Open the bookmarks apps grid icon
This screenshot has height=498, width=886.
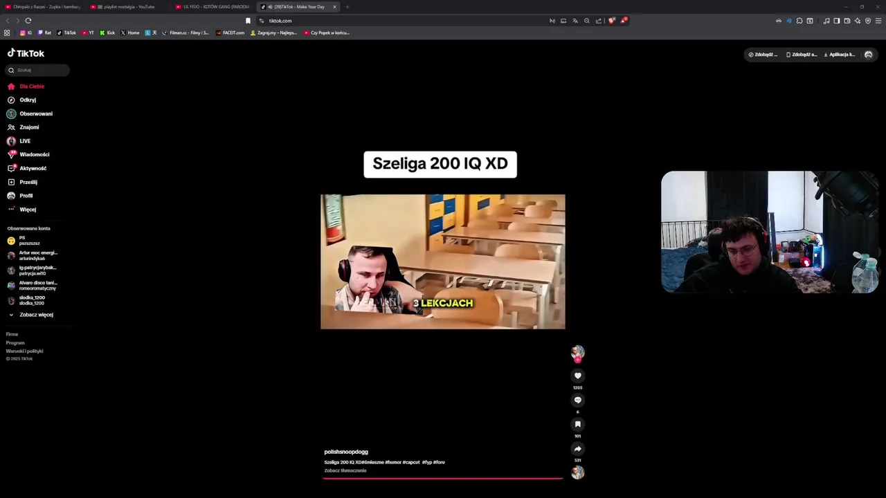[7, 33]
